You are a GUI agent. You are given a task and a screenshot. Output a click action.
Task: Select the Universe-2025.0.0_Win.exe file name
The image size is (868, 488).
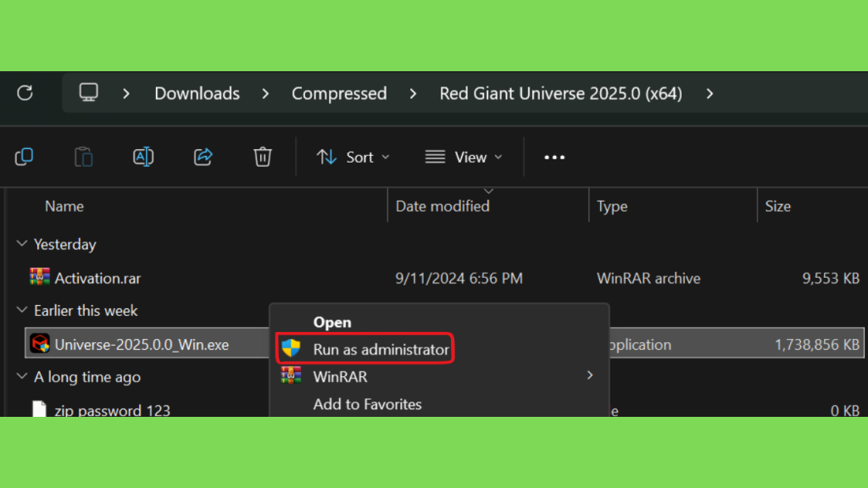pos(142,344)
